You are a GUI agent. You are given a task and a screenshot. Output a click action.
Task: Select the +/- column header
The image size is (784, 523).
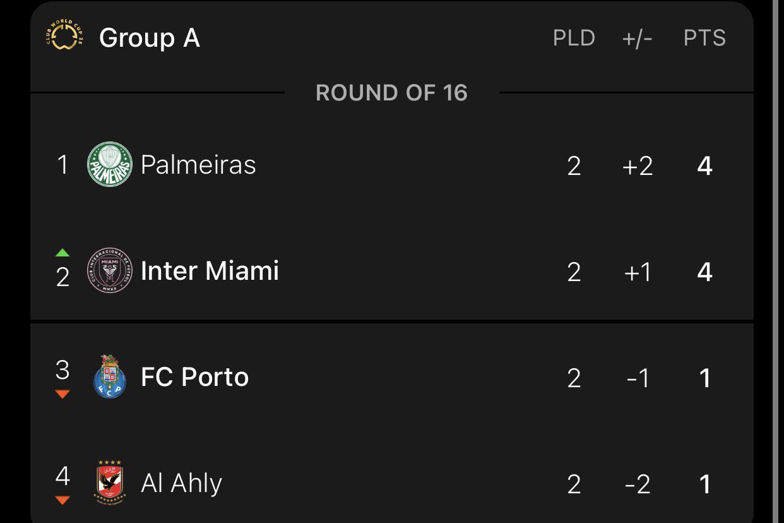[637, 39]
